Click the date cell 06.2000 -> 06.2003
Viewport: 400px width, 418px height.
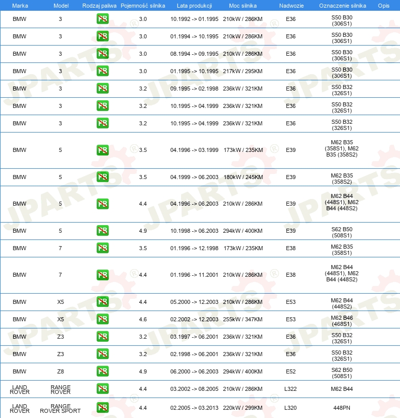(x=194, y=371)
